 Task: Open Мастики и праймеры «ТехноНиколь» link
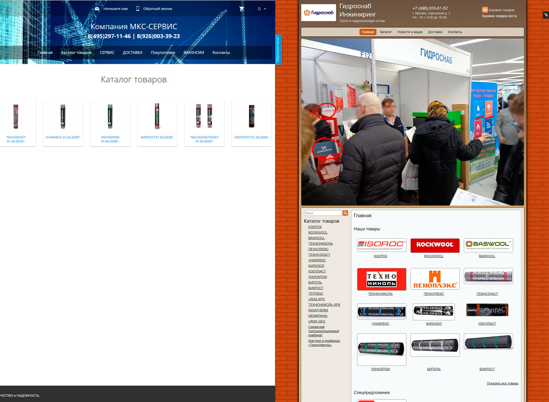pyautogui.click(x=324, y=343)
